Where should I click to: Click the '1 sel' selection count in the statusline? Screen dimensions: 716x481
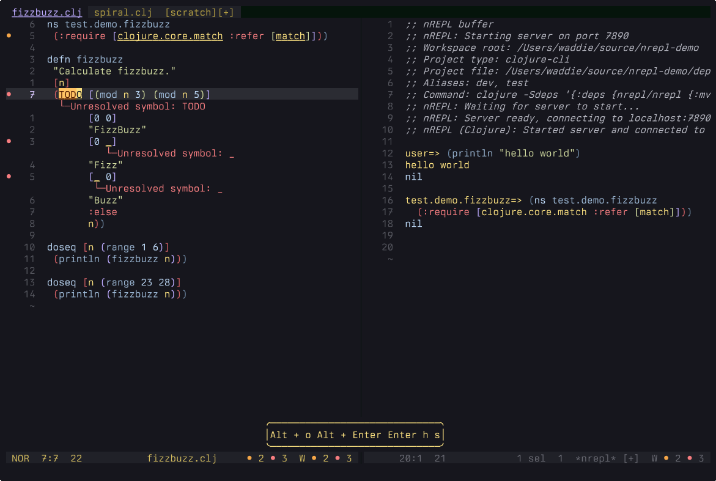pos(531,458)
